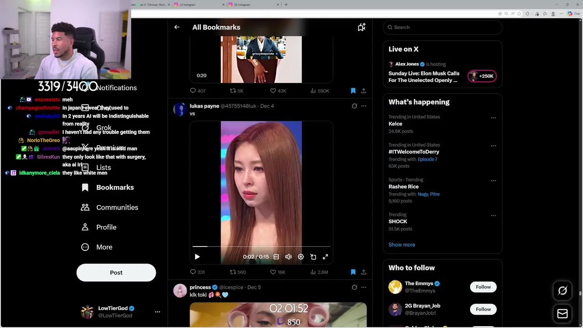Like the post with 43K likes
This screenshot has width=583, height=328.
tap(278, 91)
